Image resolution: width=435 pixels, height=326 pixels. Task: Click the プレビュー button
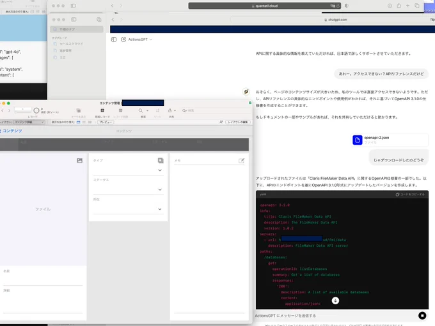[x=106, y=122]
